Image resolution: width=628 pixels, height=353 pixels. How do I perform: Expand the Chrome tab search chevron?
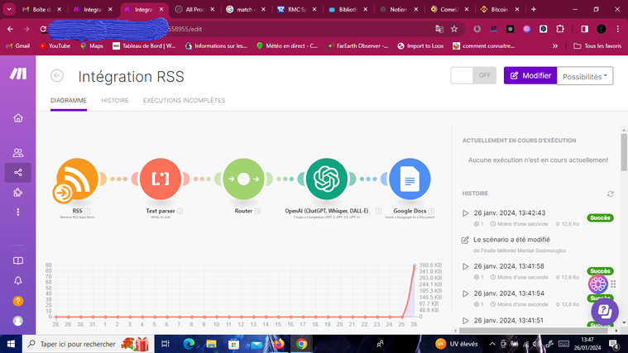9,9
